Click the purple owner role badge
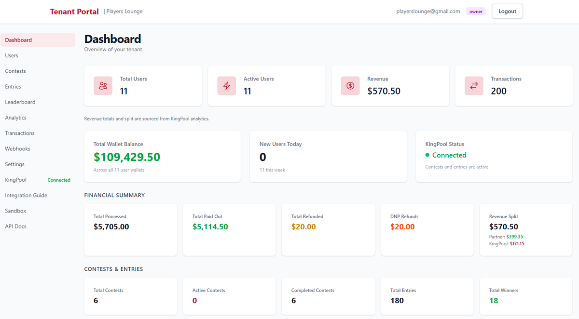This screenshot has height=319, width=579. [476, 12]
